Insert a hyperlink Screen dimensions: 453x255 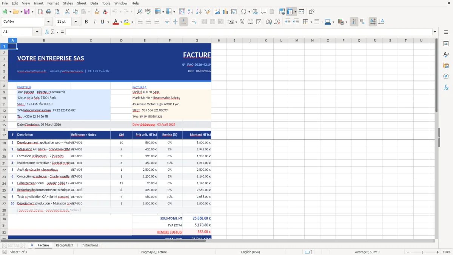pyautogui.click(x=255, y=12)
